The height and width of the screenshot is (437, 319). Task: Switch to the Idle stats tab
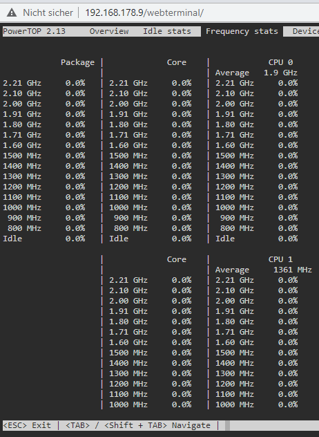tap(167, 31)
